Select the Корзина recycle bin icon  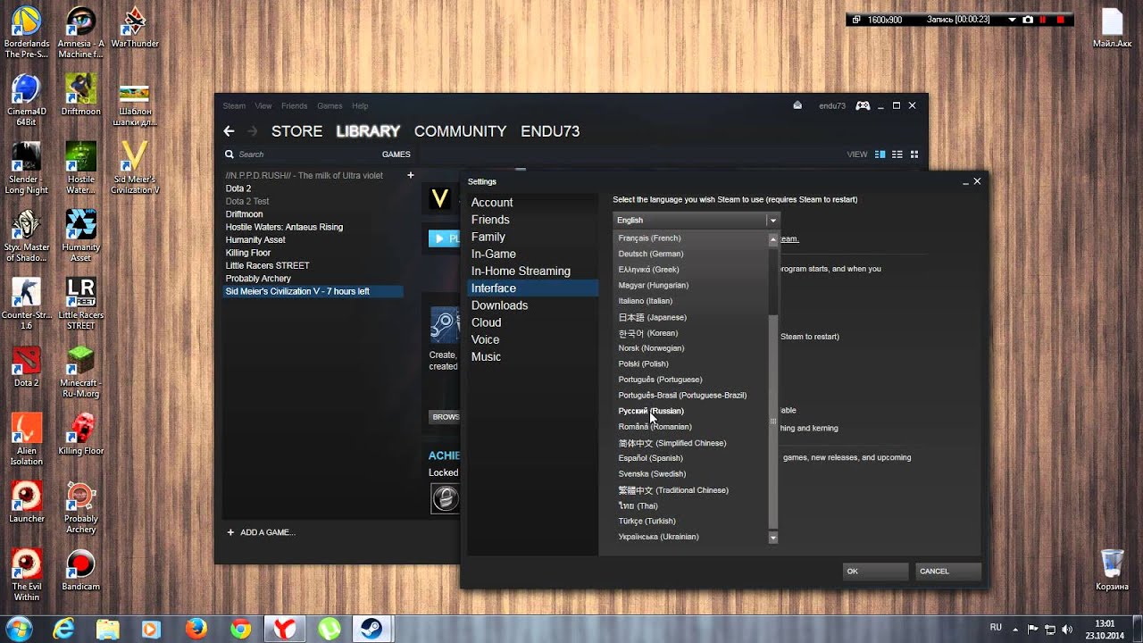pyautogui.click(x=1112, y=571)
